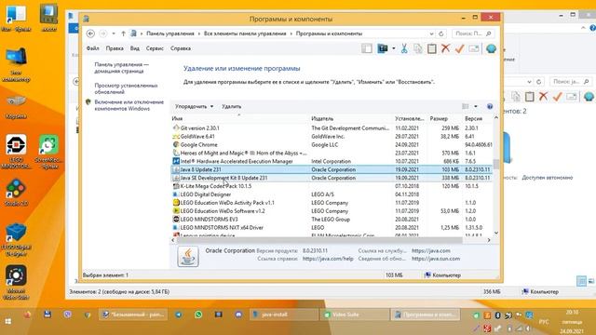Open WhatsApp from the taskbar
596x335 pixels.
tap(198, 315)
